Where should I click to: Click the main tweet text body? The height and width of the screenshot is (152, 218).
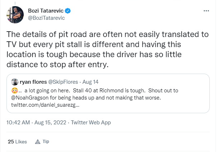coord(107,49)
